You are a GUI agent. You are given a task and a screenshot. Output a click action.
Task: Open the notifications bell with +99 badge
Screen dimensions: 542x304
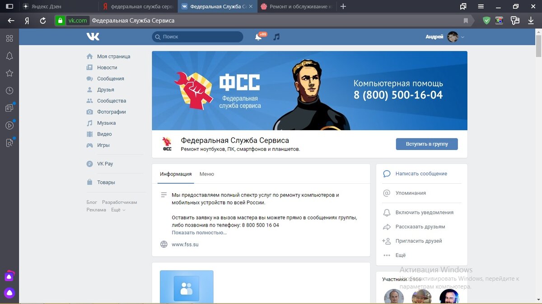point(258,37)
